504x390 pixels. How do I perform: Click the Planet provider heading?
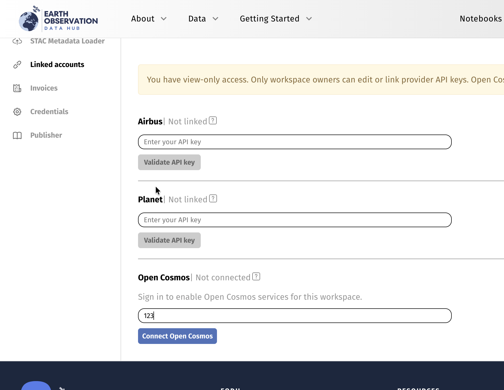150,199
